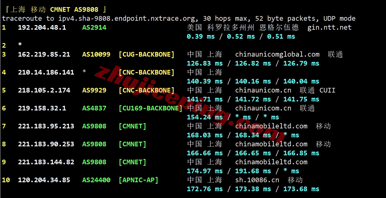The width and height of the screenshot is (386, 198).
Task: Select the chinamobileltd.com domain on hop 9
Action: click(271, 162)
